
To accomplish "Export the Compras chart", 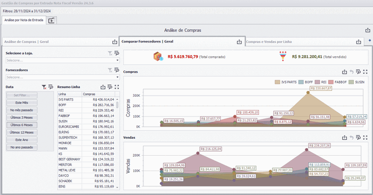I will pyautogui.click(x=344, y=72).
